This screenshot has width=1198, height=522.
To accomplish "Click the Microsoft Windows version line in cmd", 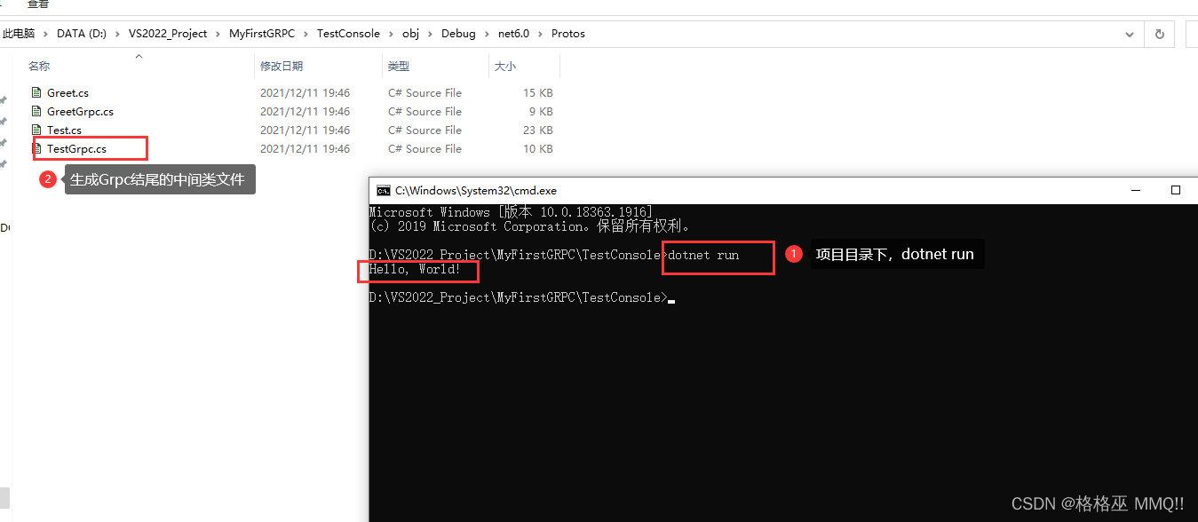I will [x=511, y=212].
